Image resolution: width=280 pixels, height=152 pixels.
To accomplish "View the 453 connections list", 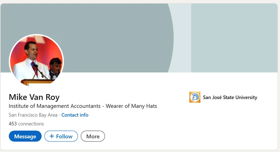I will pos(26,124).
